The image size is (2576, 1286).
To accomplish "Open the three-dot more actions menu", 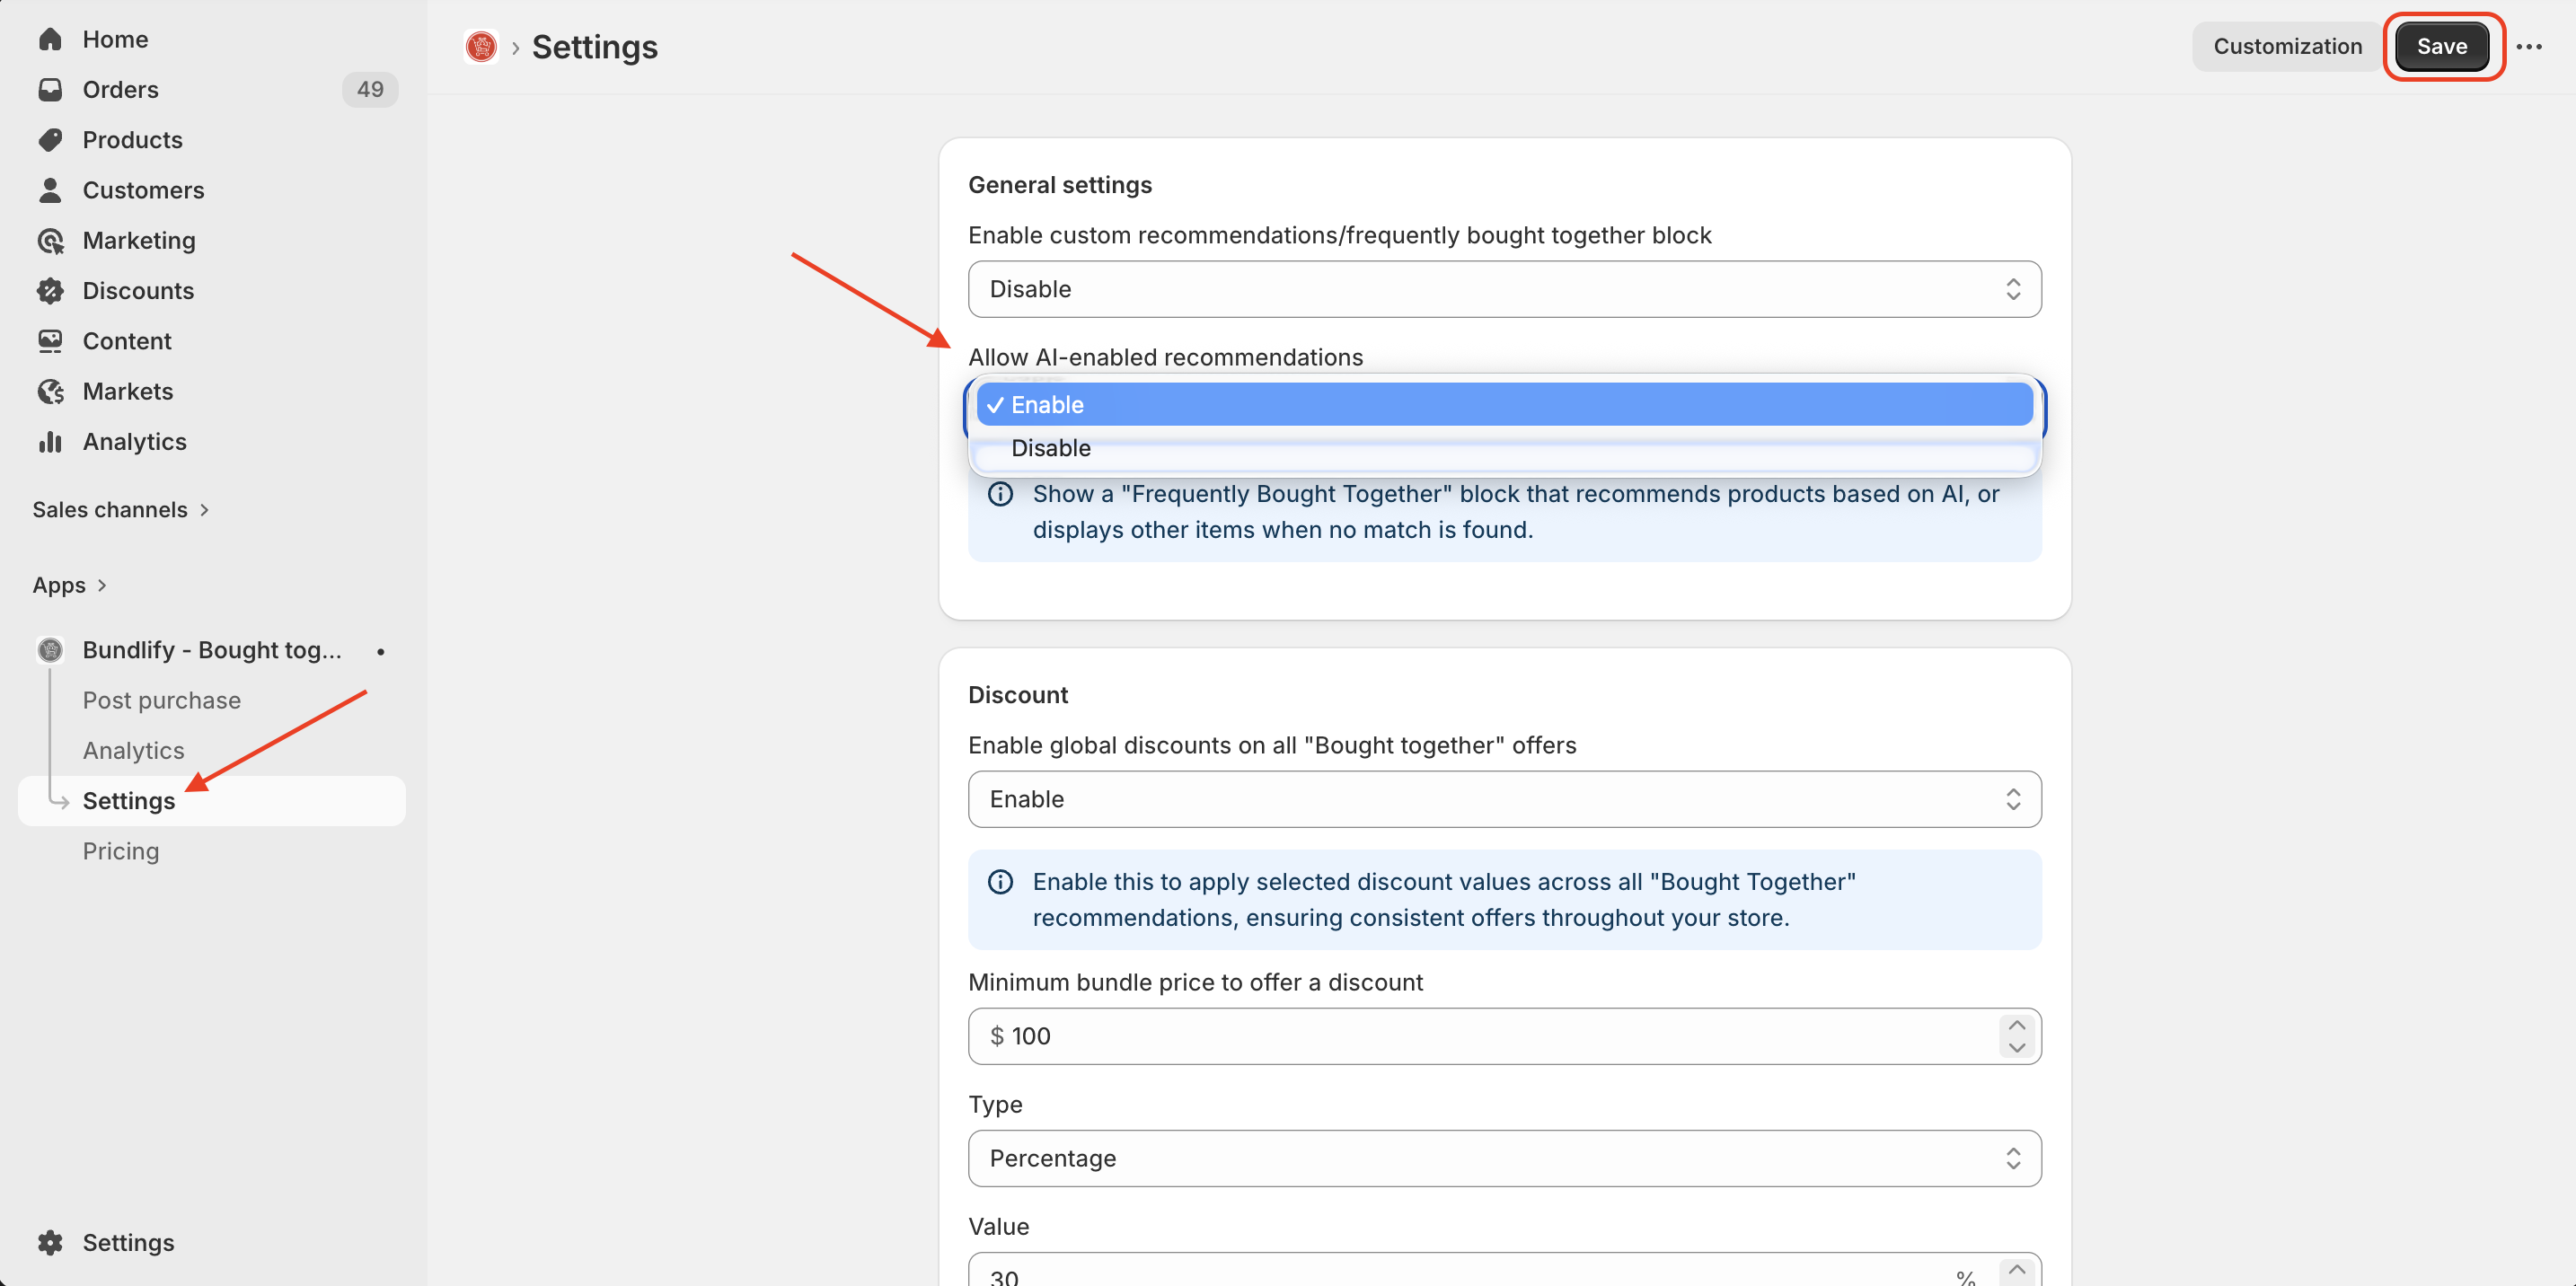I will [x=2528, y=47].
